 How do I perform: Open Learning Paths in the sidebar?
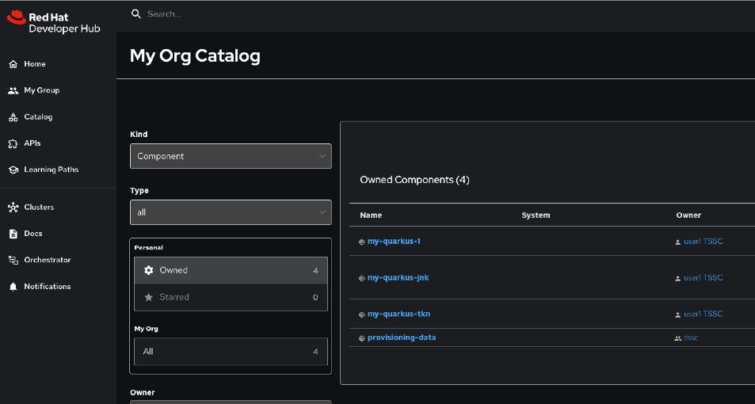coord(51,170)
